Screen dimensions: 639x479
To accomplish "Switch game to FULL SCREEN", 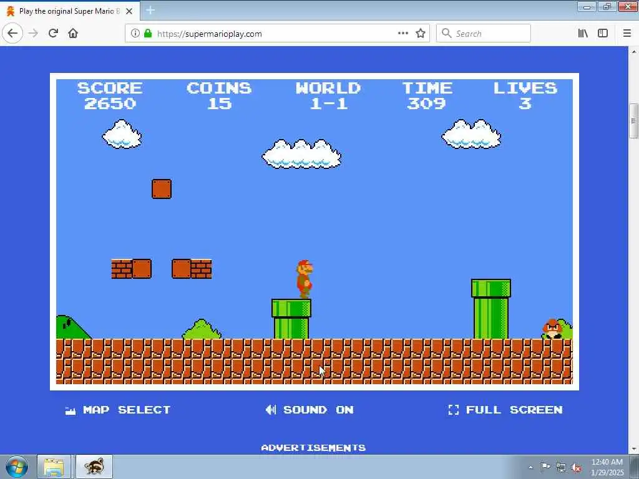I will coord(505,410).
